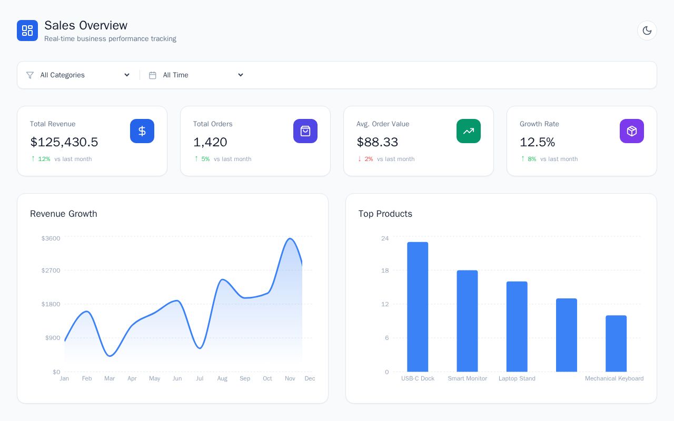
Task: Click the Total Revenue card label
Action: pos(53,124)
